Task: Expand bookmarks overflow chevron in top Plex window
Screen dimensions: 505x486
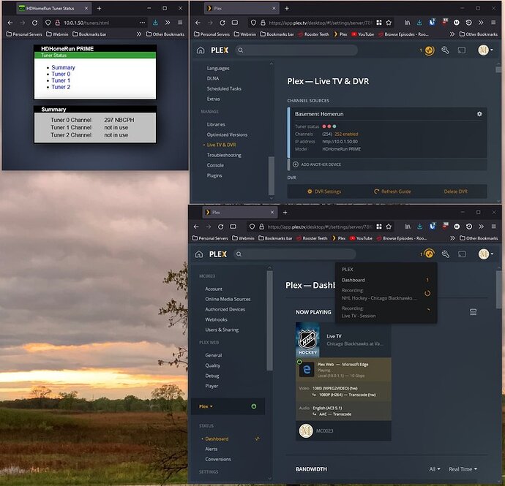Action: click(452, 34)
